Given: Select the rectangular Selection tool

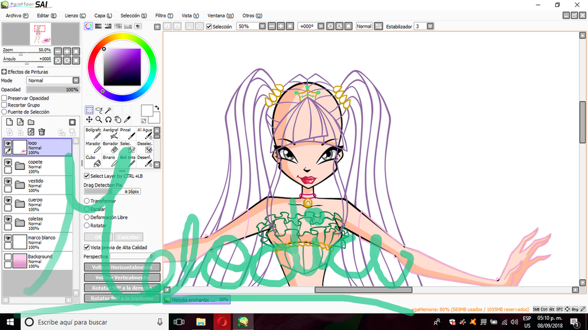Looking at the screenshot, I should [89, 110].
